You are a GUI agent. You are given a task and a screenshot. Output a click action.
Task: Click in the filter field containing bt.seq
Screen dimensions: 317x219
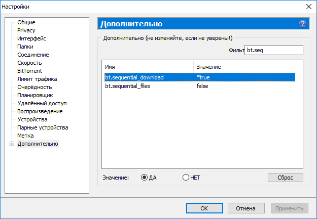coord(273,50)
